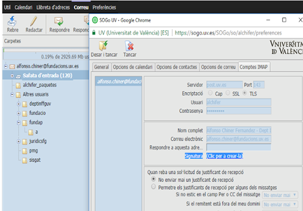Click the Safata d'entrada inbox tray icon
Screen dimensions: 303x211
tap(18, 76)
